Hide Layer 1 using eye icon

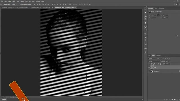[x=149, y=67]
